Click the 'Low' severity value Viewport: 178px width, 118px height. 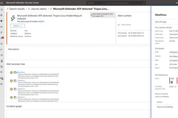pyautogui.click(x=26, y=31)
